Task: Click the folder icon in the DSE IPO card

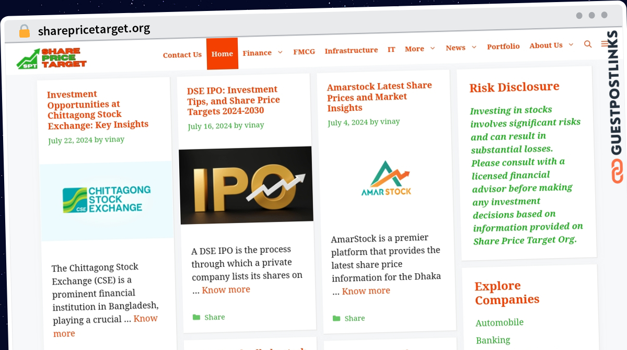Action: pyautogui.click(x=196, y=317)
